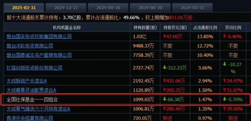The height and width of the screenshot is (121, 251).
Task: Open the 2024-12-31 report tab
Action: tap(66, 8)
